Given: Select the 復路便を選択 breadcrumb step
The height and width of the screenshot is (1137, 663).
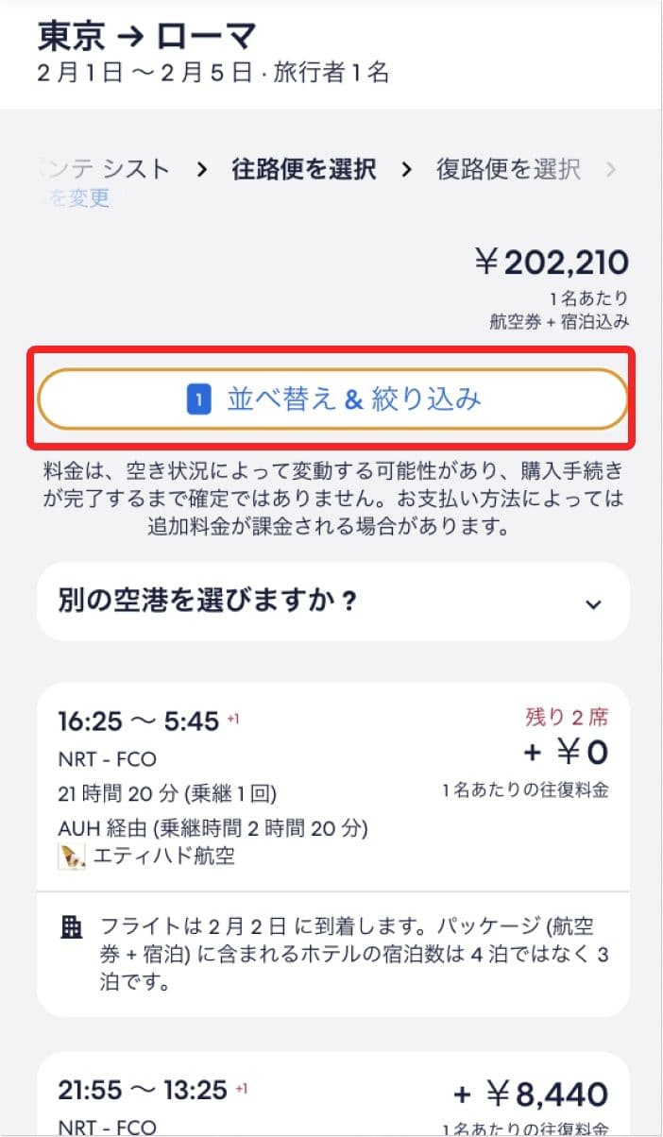Looking at the screenshot, I should pos(507,169).
